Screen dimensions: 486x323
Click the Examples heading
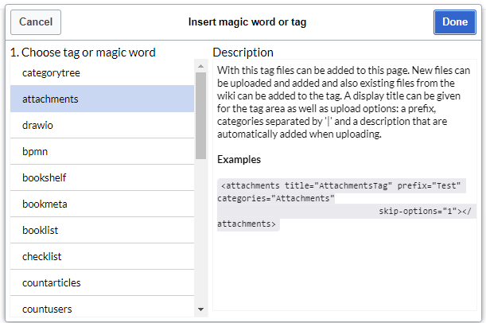pos(239,159)
